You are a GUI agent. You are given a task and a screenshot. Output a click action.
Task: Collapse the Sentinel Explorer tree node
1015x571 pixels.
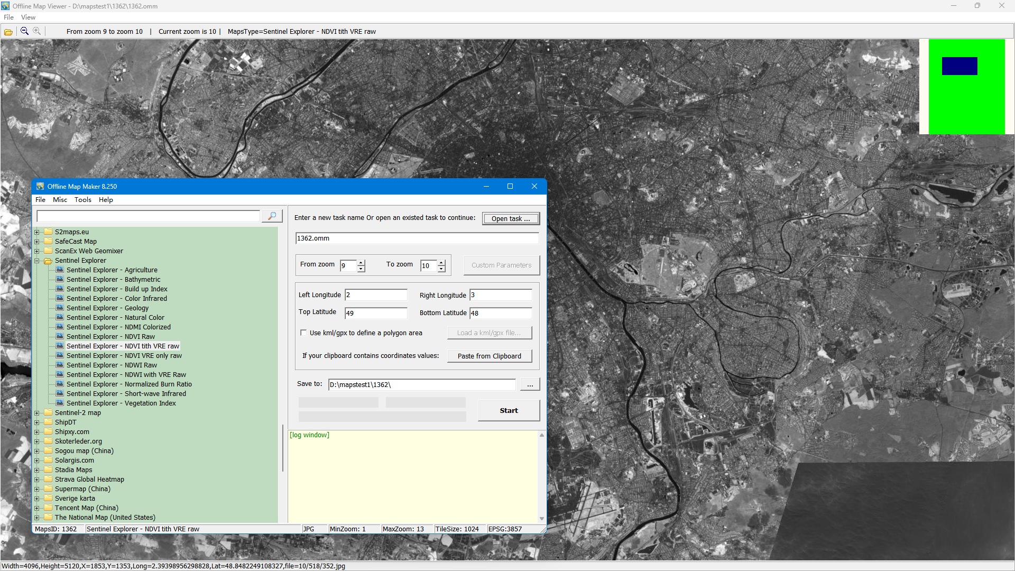pyautogui.click(x=37, y=261)
